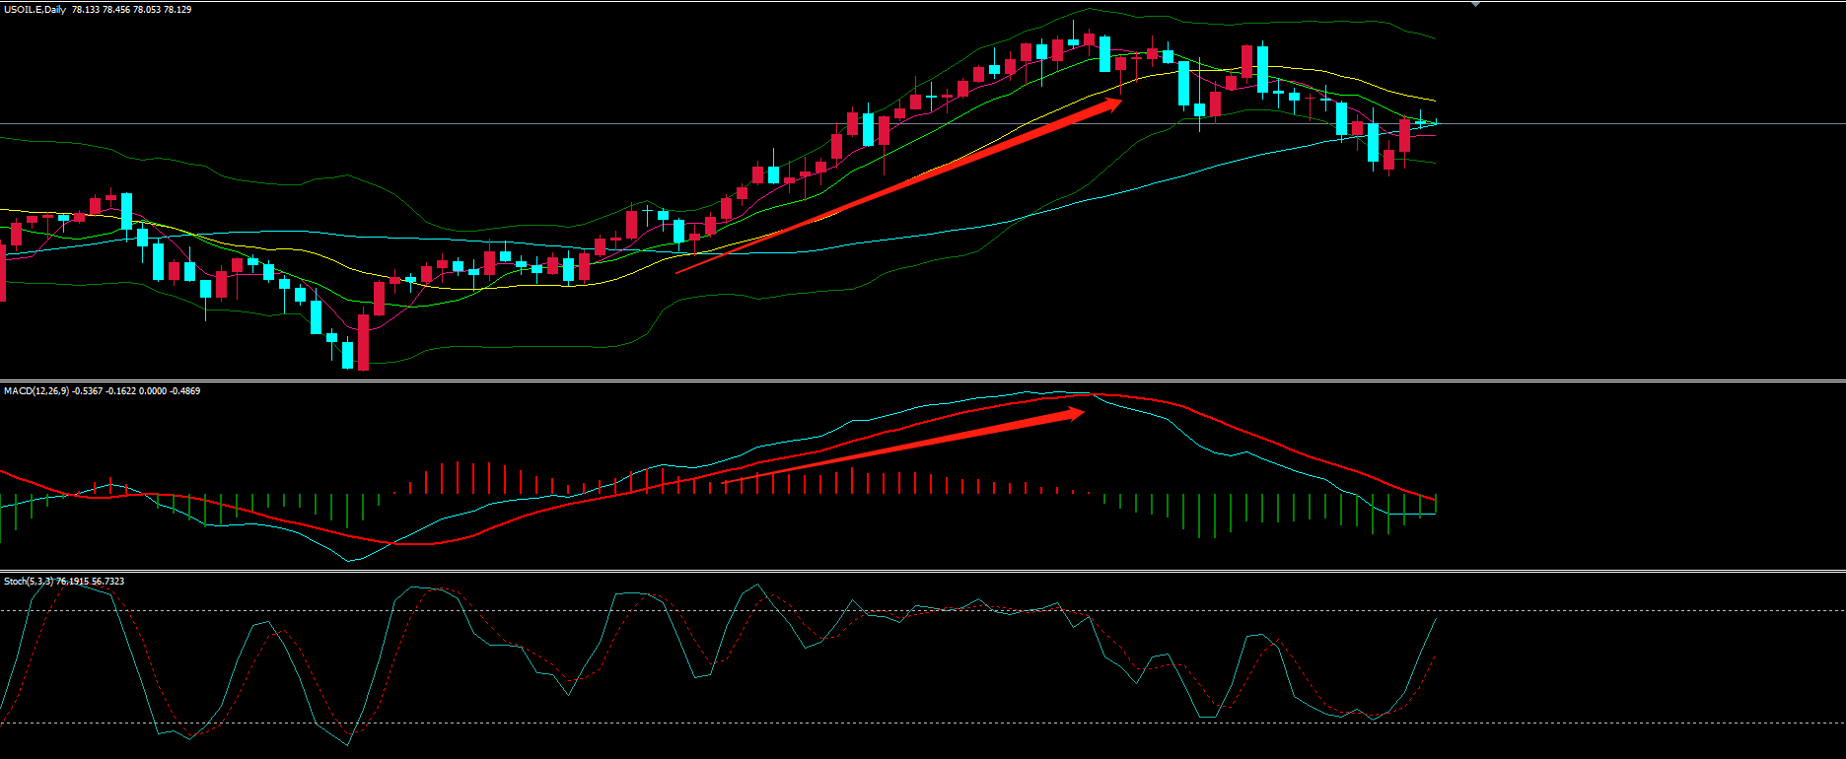Click the MACD(12,26,9) indicator label

pos(36,391)
